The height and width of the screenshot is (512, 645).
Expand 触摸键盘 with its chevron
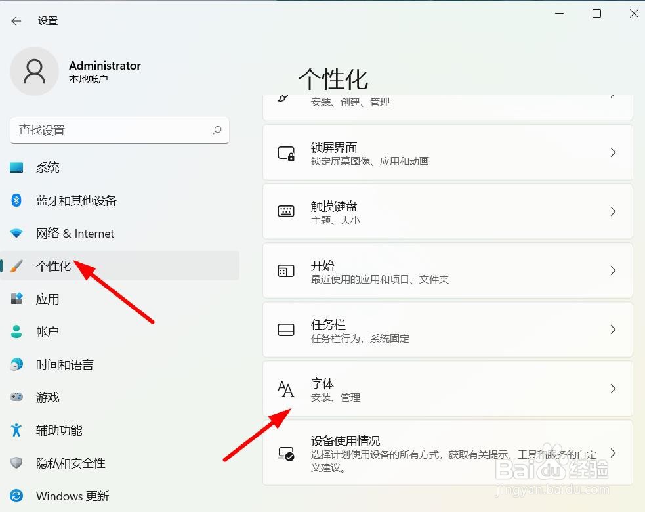point(613,211)
